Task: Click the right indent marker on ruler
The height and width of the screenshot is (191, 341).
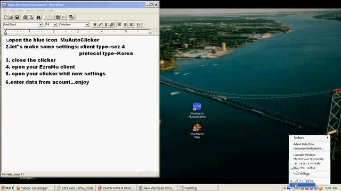Action: [x=150, y=32]
